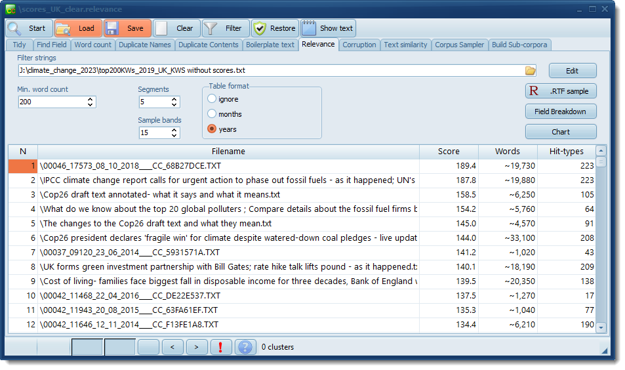
Task: Open the Field Breakdown button
Action: [x=561, y=112]
